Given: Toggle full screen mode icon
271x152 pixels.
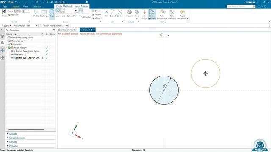Looking at the screenshot, I should click(258, 6).
